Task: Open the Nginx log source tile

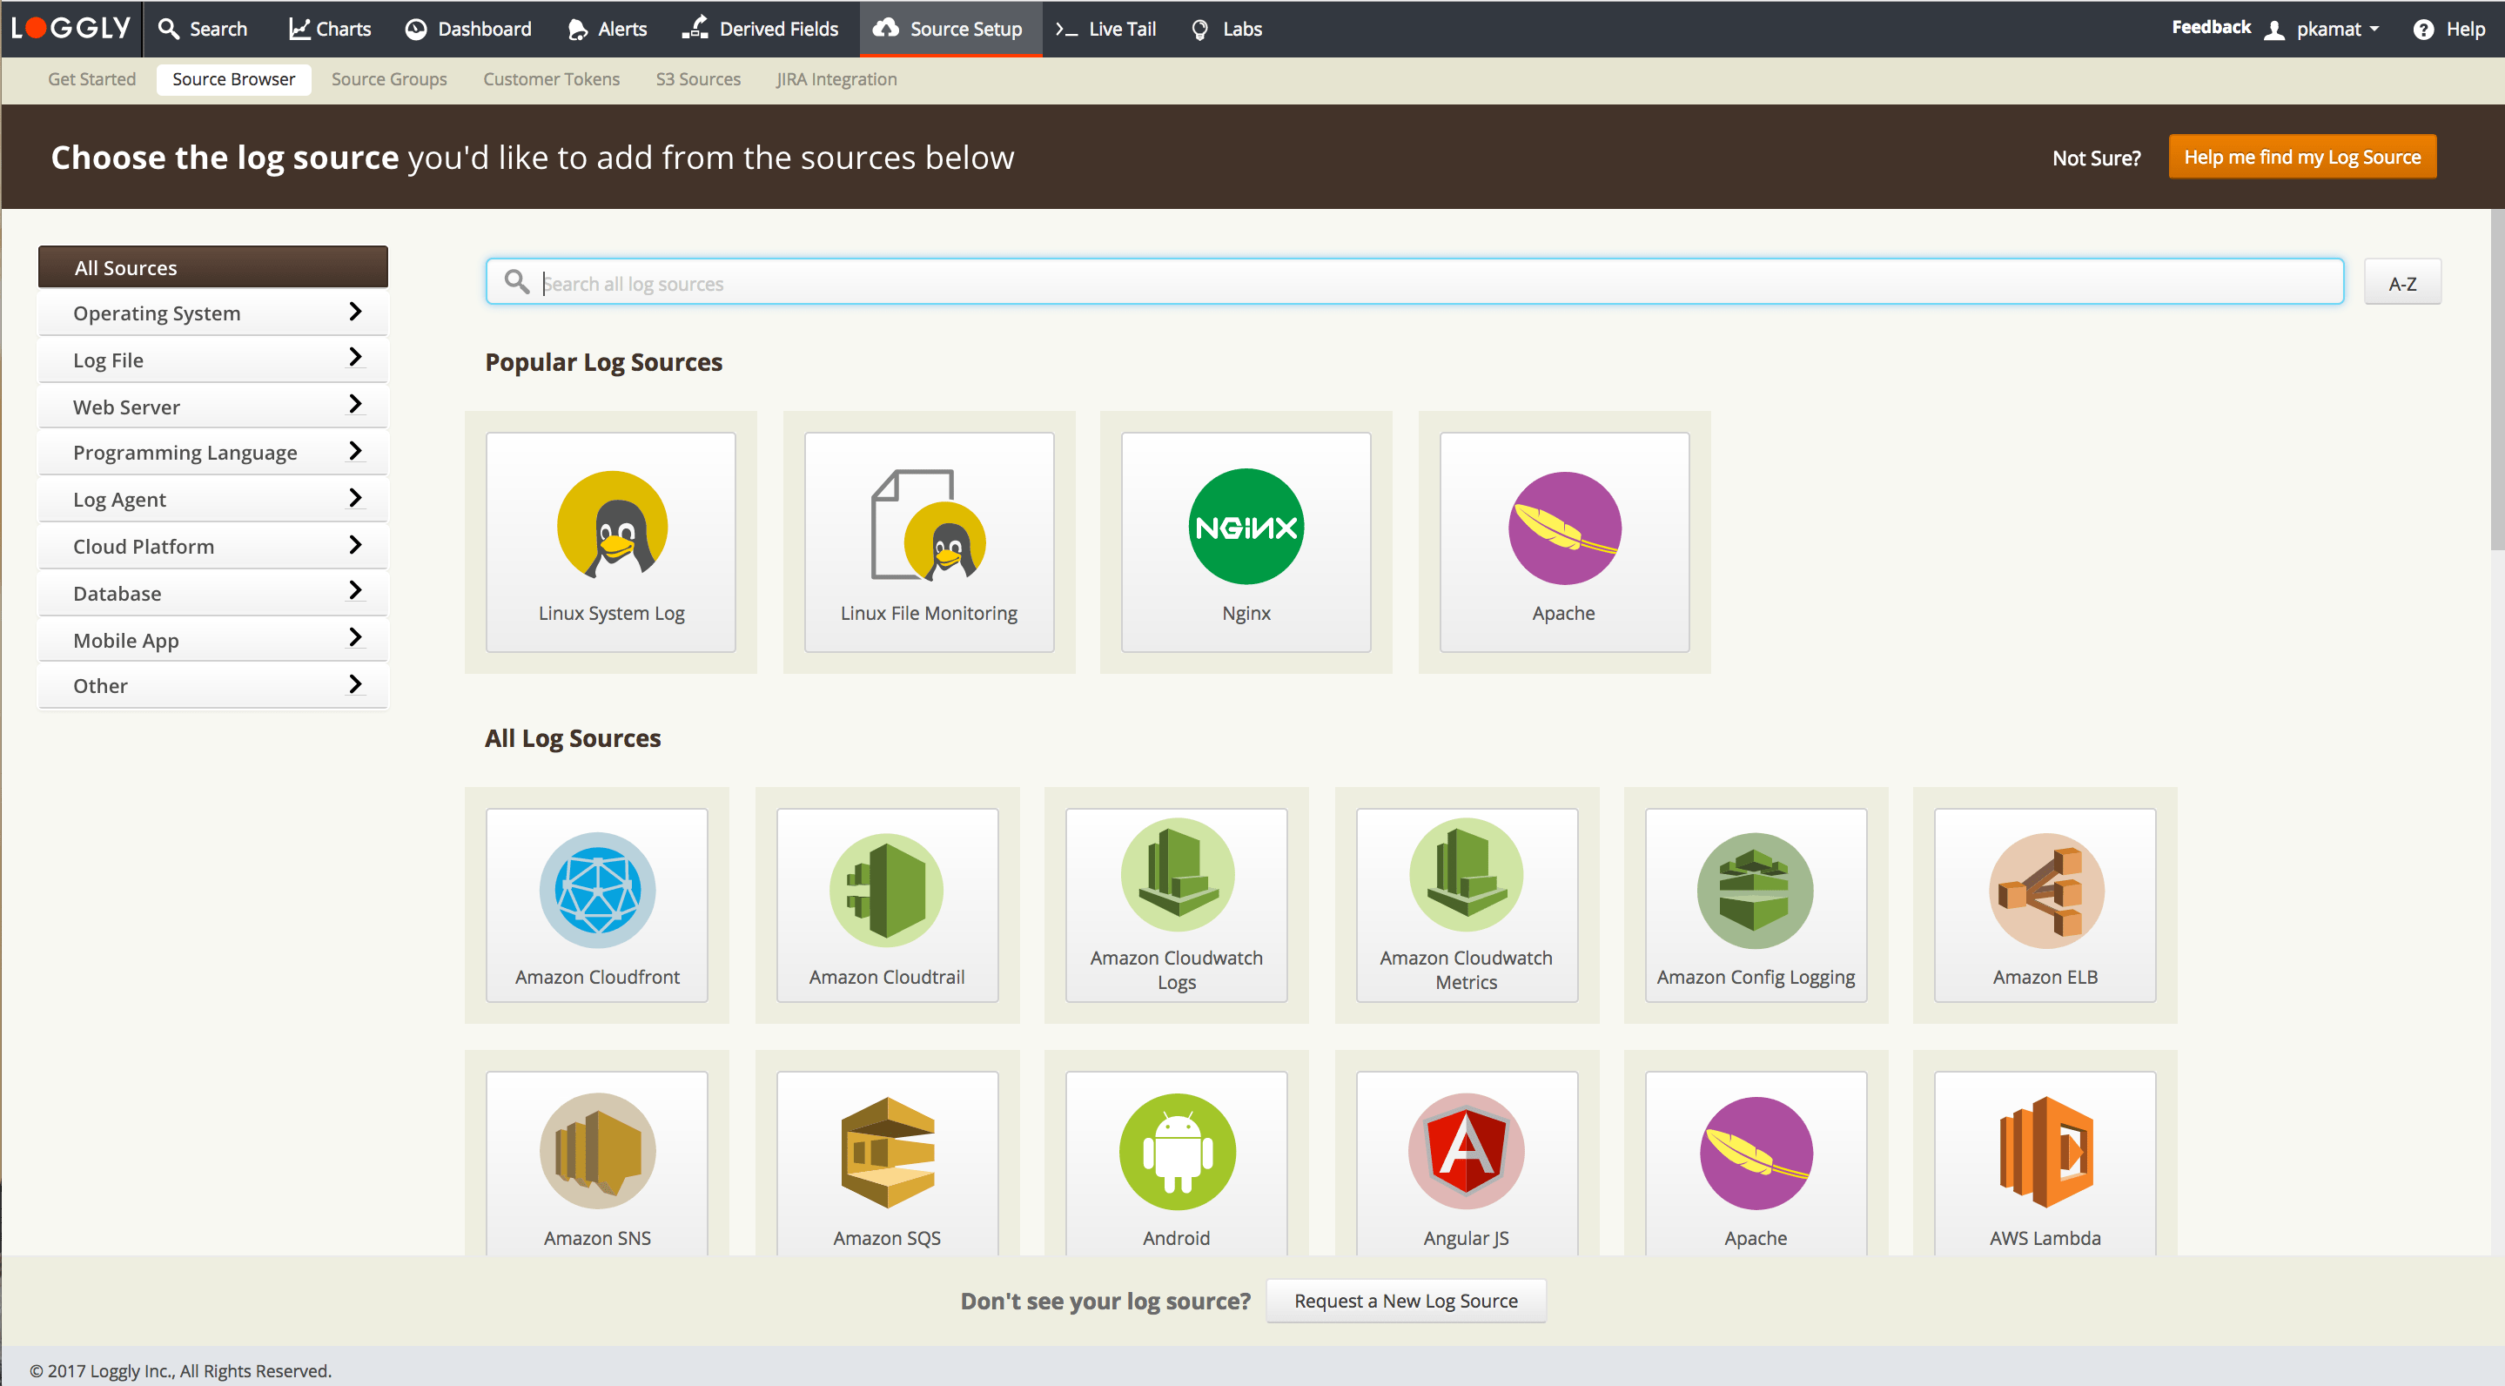Action: [1246, 542]
